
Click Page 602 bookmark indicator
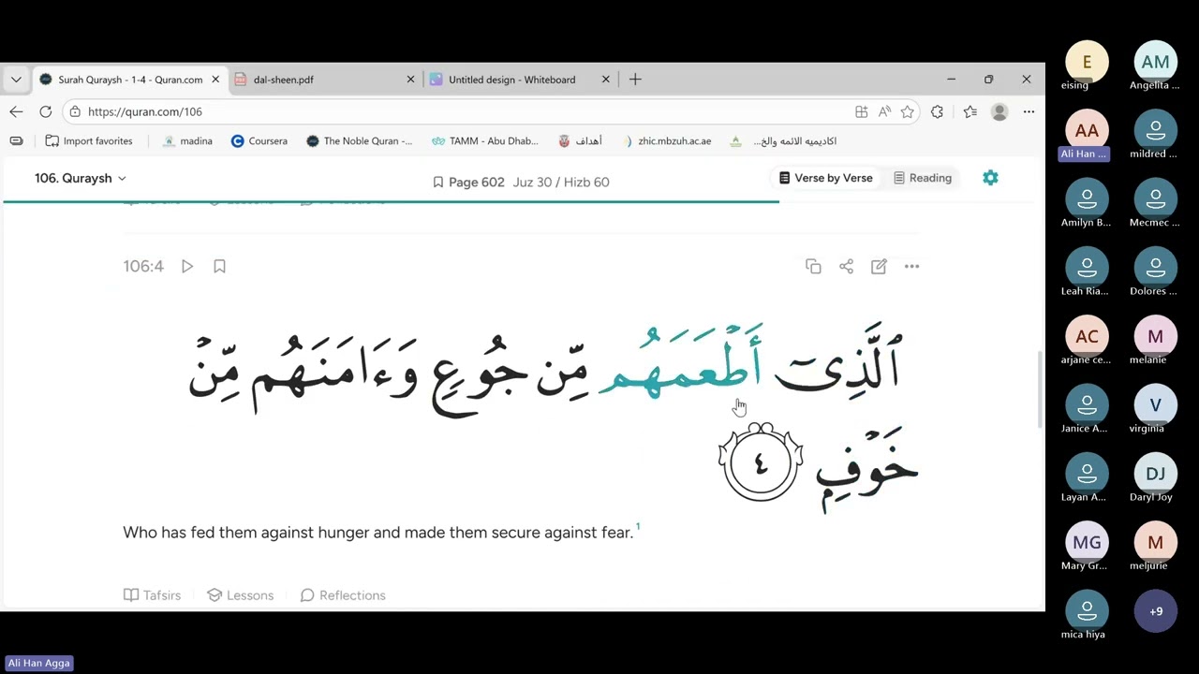click(x=468, y=182)
